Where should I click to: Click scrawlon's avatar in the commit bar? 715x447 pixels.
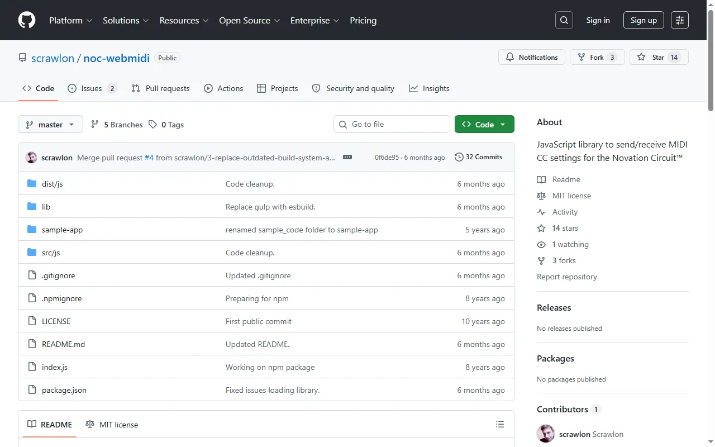[31, 158]
